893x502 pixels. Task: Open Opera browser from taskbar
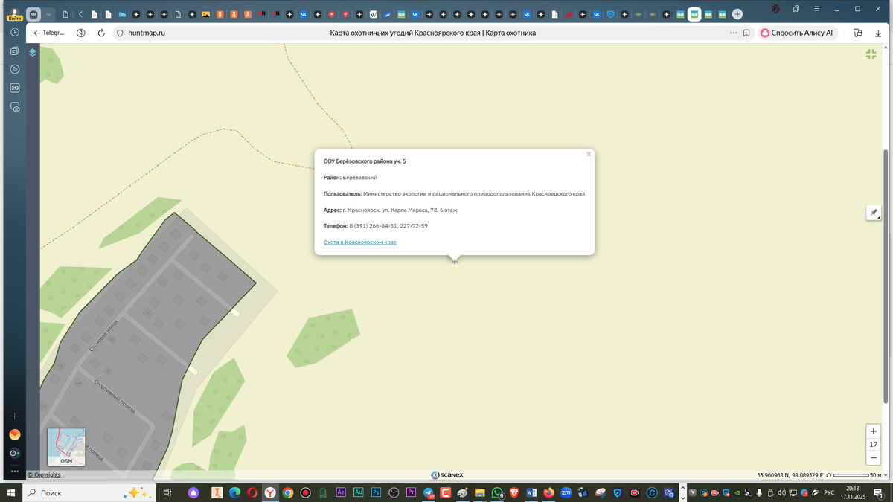coord(252,492)
